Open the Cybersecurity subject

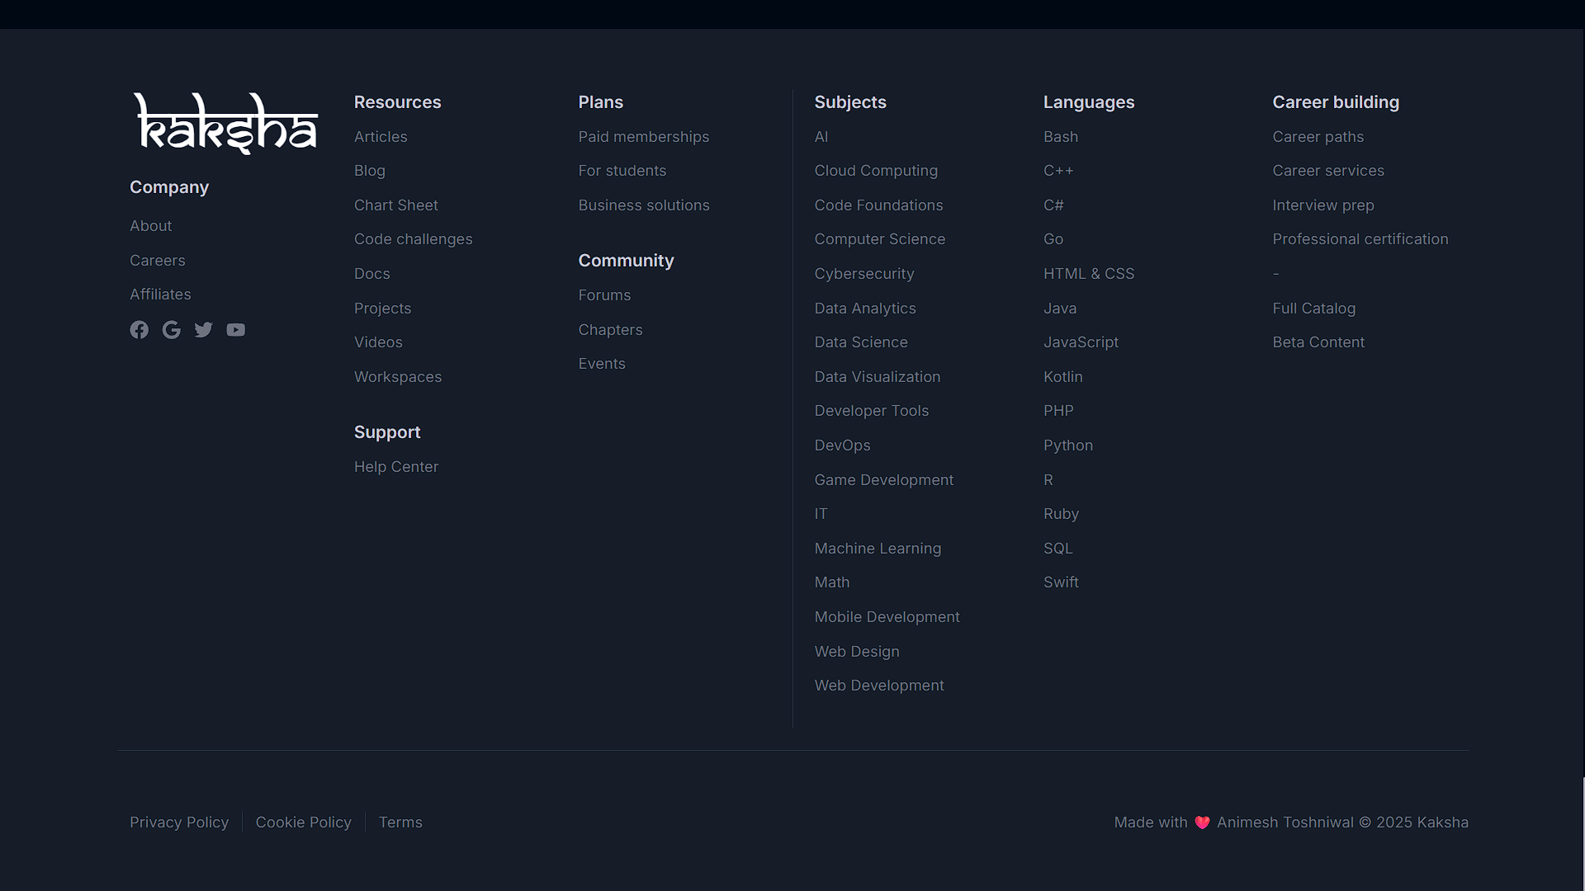pyautogui.click(x=864, y=274)
